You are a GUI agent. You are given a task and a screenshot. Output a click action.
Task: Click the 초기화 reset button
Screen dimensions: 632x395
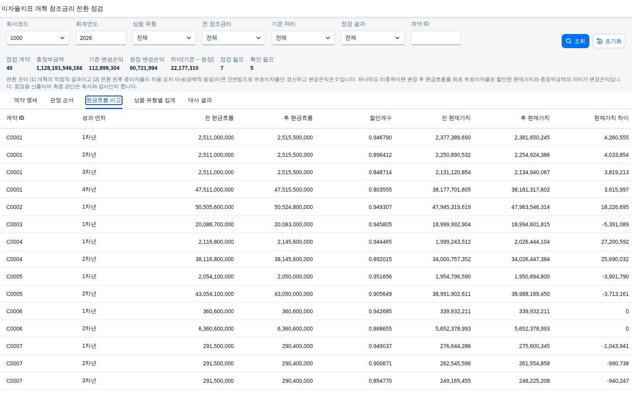609,41
